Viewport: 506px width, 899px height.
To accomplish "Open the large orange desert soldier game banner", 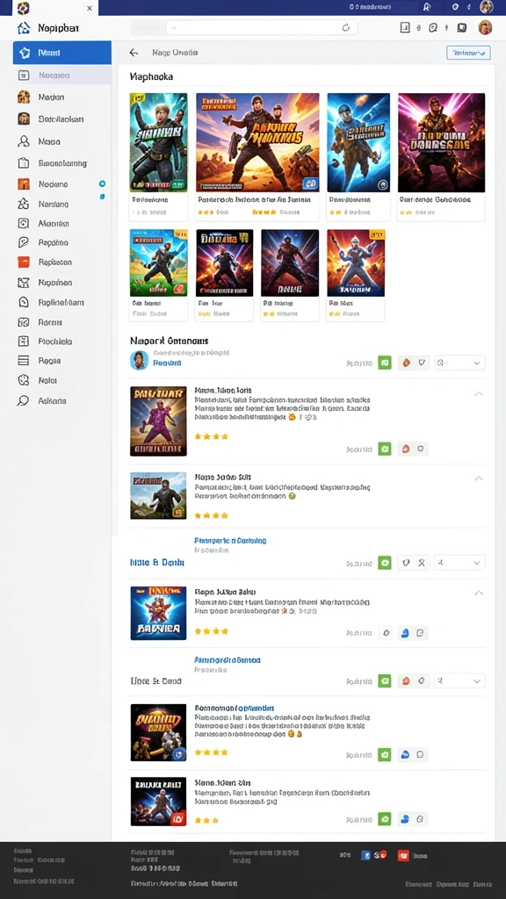I will point(257,142).
